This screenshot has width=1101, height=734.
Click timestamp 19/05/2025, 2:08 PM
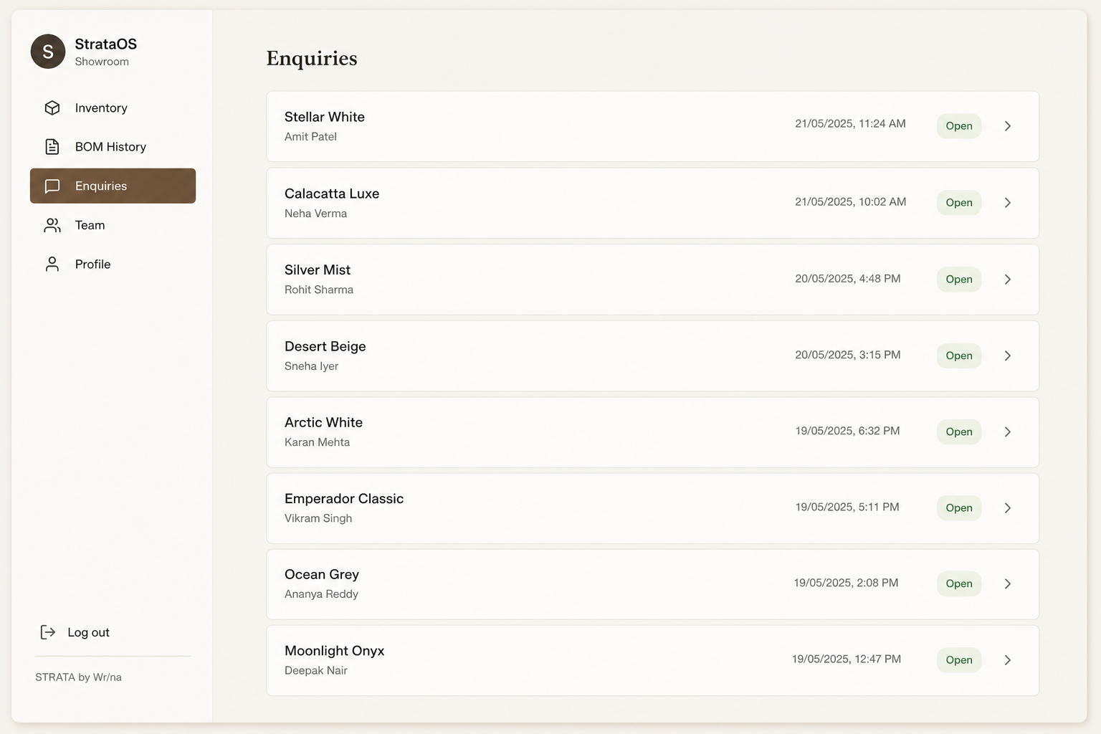pos(846,583)
